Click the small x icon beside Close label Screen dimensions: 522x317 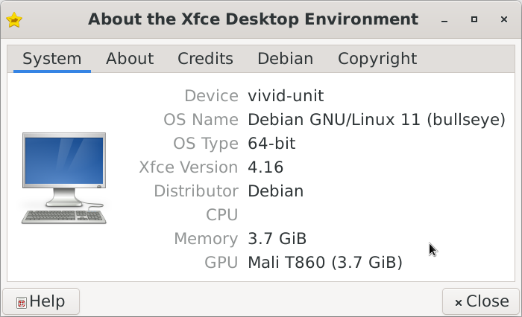tap(458, 302)
